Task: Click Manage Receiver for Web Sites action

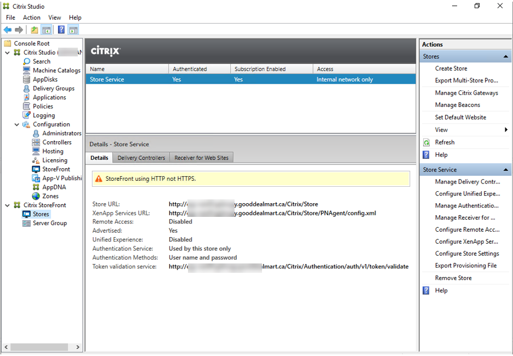Action: [x=465, y=218]
